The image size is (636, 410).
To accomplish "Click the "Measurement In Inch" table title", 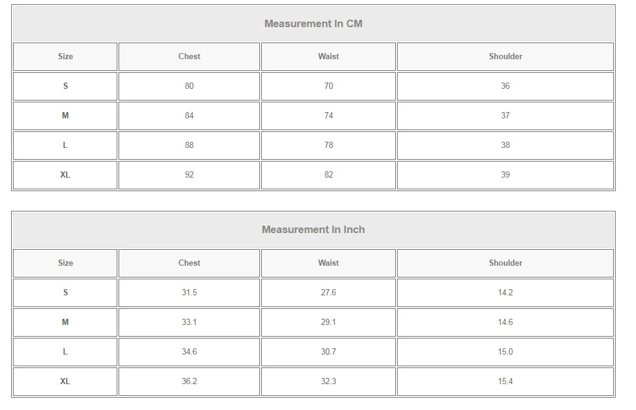I will (313, 230).
